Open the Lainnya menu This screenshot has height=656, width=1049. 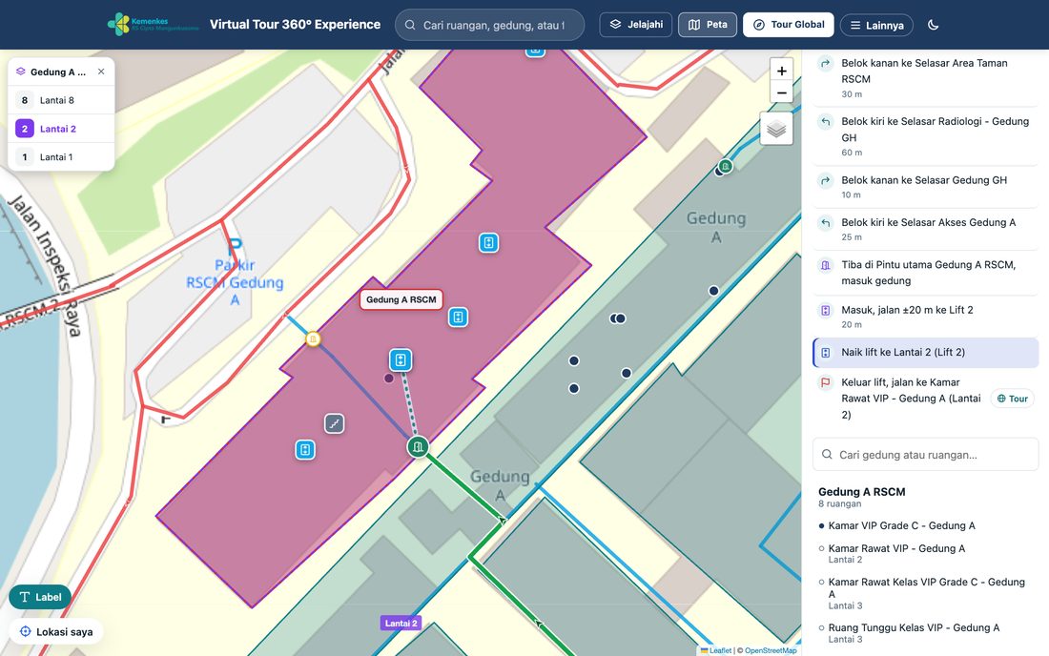tap(876, 26)
